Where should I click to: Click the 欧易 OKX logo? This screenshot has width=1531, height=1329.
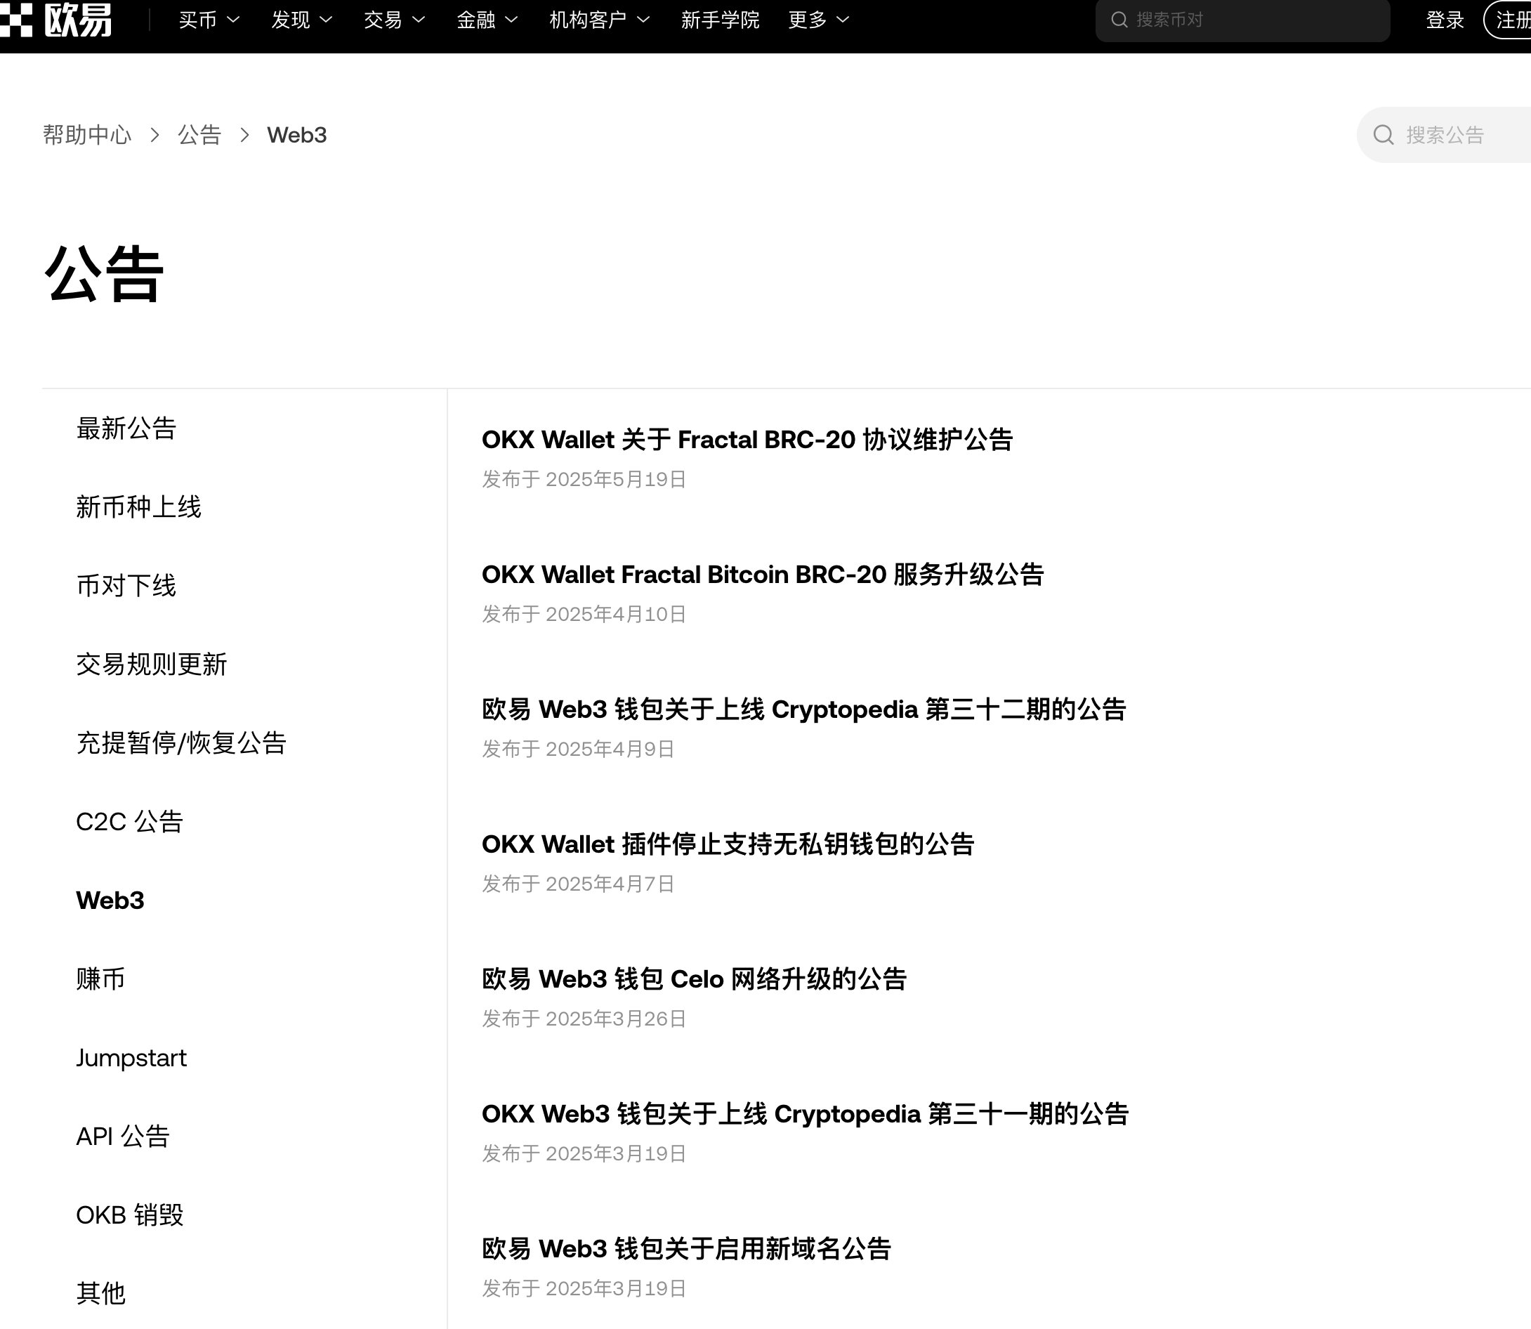pyautogui.click(x=55, y=19)
